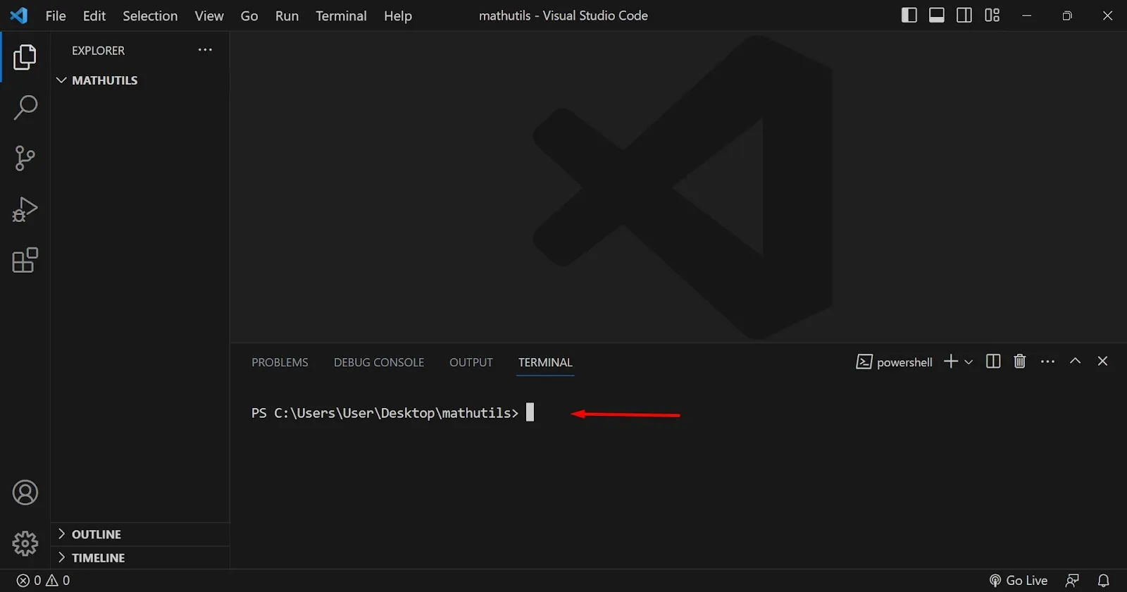1127x592 pixels.
Task: Open the Manage gear icon
Action: (x=25, y=543)
